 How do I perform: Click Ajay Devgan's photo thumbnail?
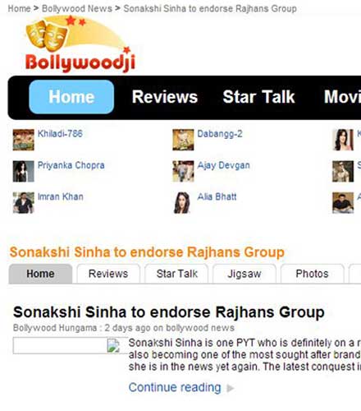pyautogui.click(x=183, y=171)
